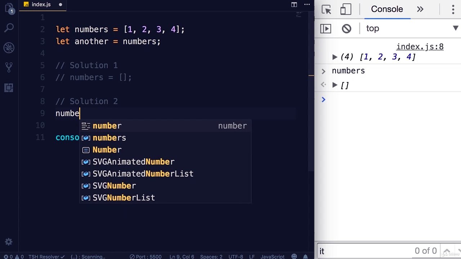461x259 pixels.
Task: Click the editor minimap
Action: (298, 15)
